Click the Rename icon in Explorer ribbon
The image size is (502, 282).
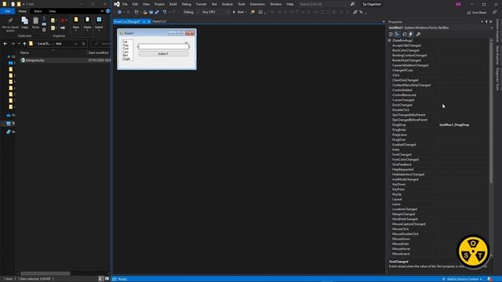[63, 28]
